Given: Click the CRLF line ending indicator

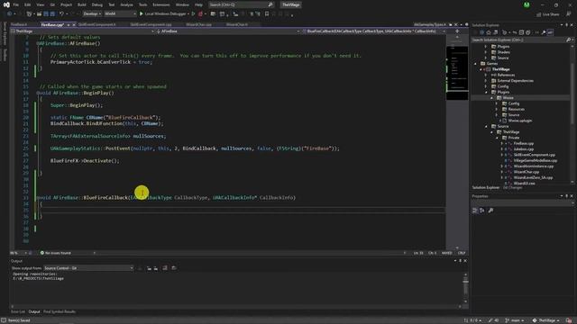Looking at the screenshot, I should [462, 253].
